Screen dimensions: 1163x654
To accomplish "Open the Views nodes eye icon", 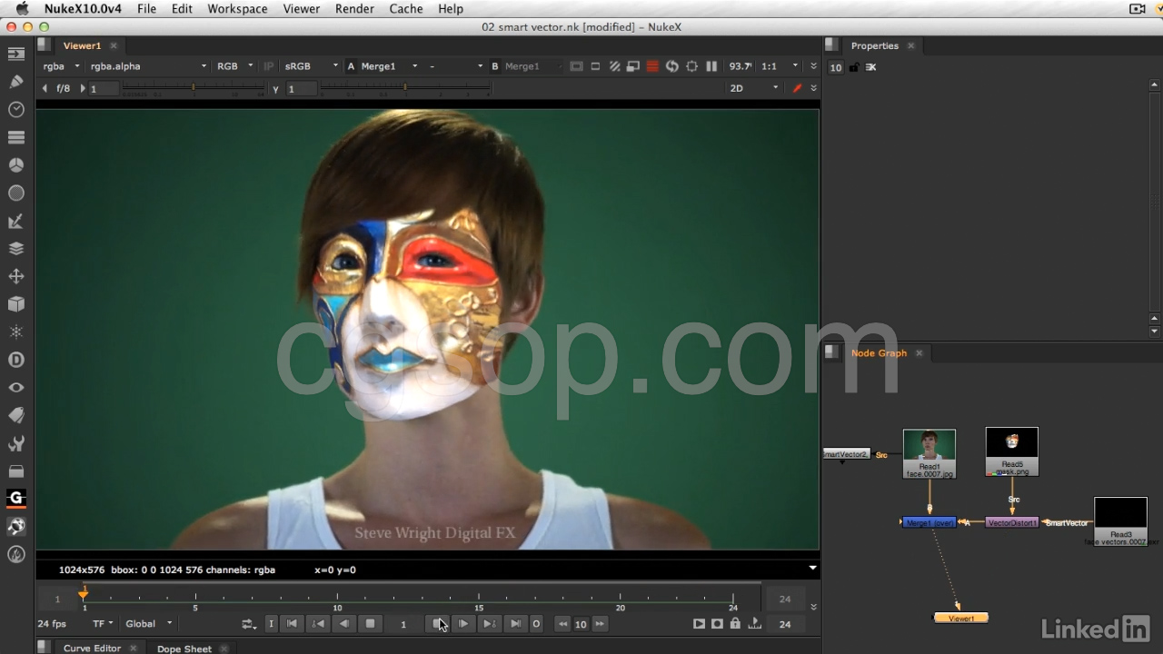I will click(16, 388).
